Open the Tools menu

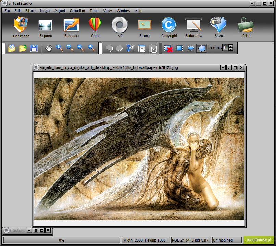coord(94,11)
